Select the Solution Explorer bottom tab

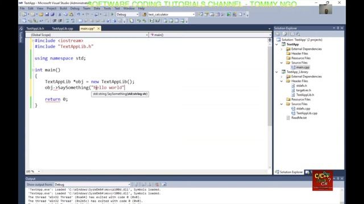[289, 172]
